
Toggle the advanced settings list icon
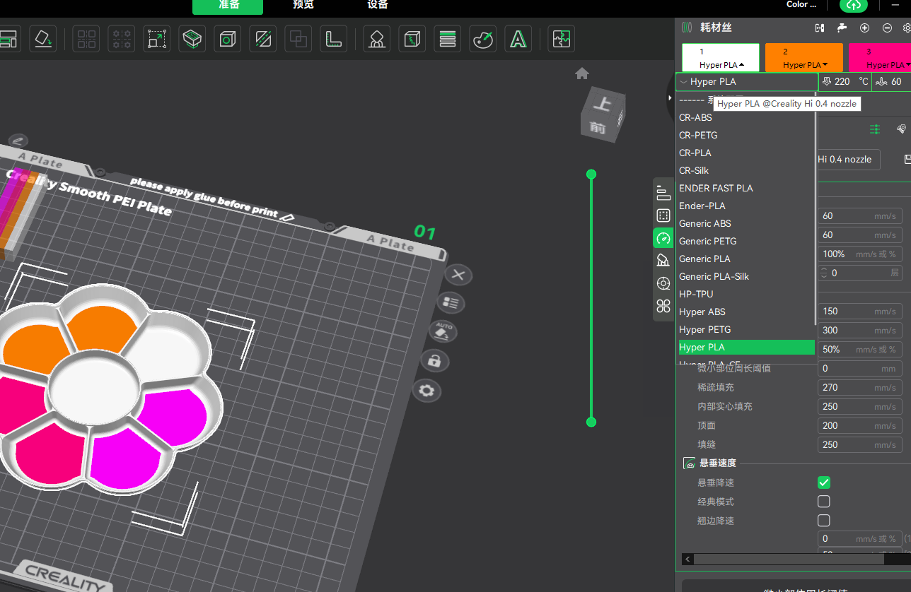point(875,129)
